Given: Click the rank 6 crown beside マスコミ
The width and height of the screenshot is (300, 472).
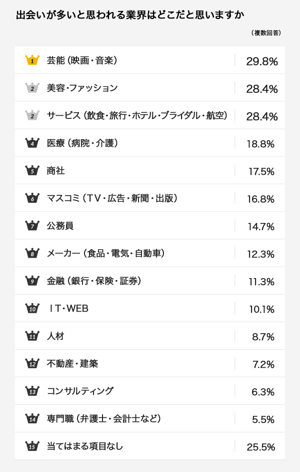Looking at the screenshot, I should tap(32, 198).
